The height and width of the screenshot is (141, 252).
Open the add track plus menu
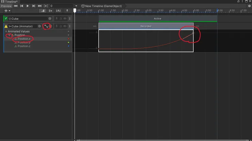tap(7, 11)
